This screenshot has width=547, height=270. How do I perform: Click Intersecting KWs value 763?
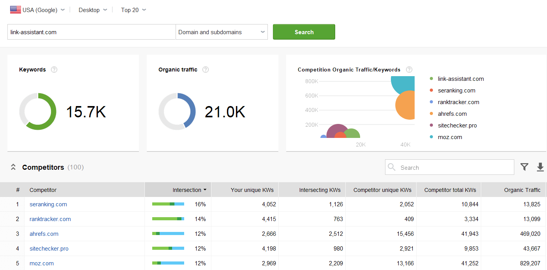pyautogui.click(x=338, y=219)
